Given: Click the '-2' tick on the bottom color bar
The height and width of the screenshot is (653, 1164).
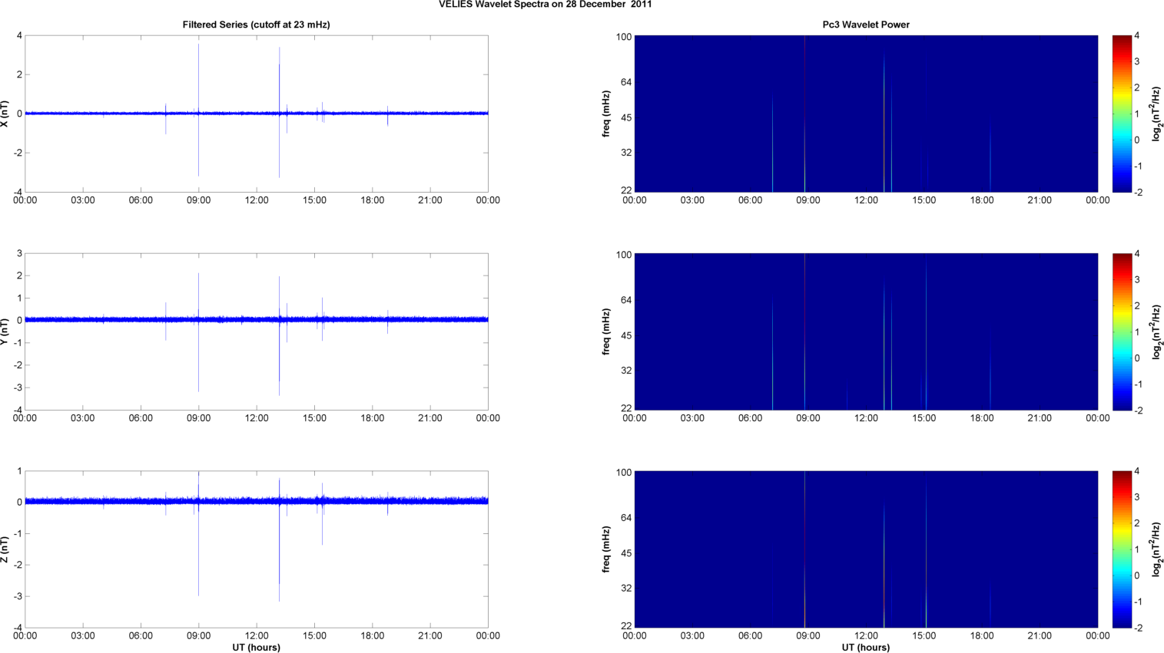Looking at the screenshot, I should tap(1138, 628).
